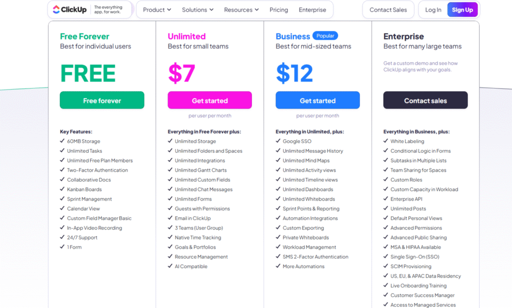
Task: Click the checkmark beside Google SSO
Action: click(x=278, y=141)
